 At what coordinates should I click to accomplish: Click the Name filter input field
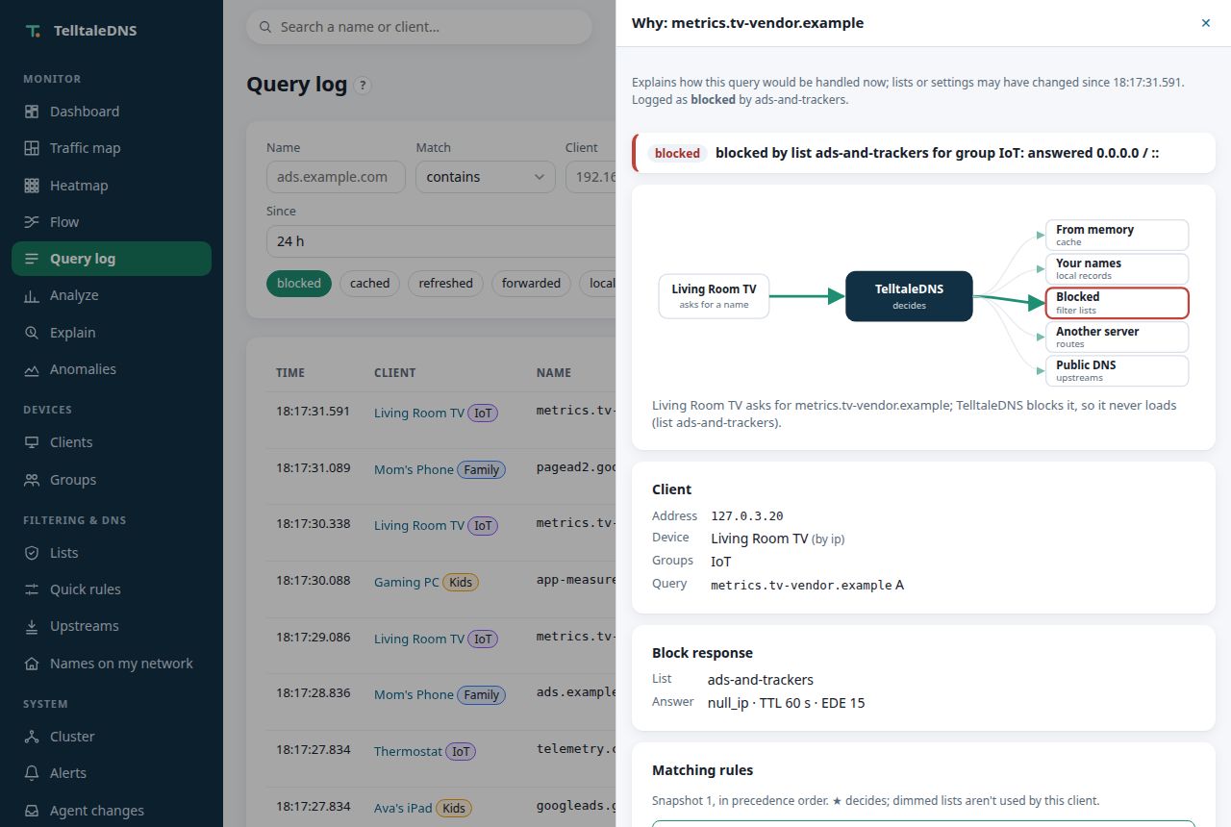tap(336, 177)
